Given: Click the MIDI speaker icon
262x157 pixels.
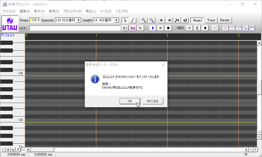Looking at the screenshot, I should 205,28.
